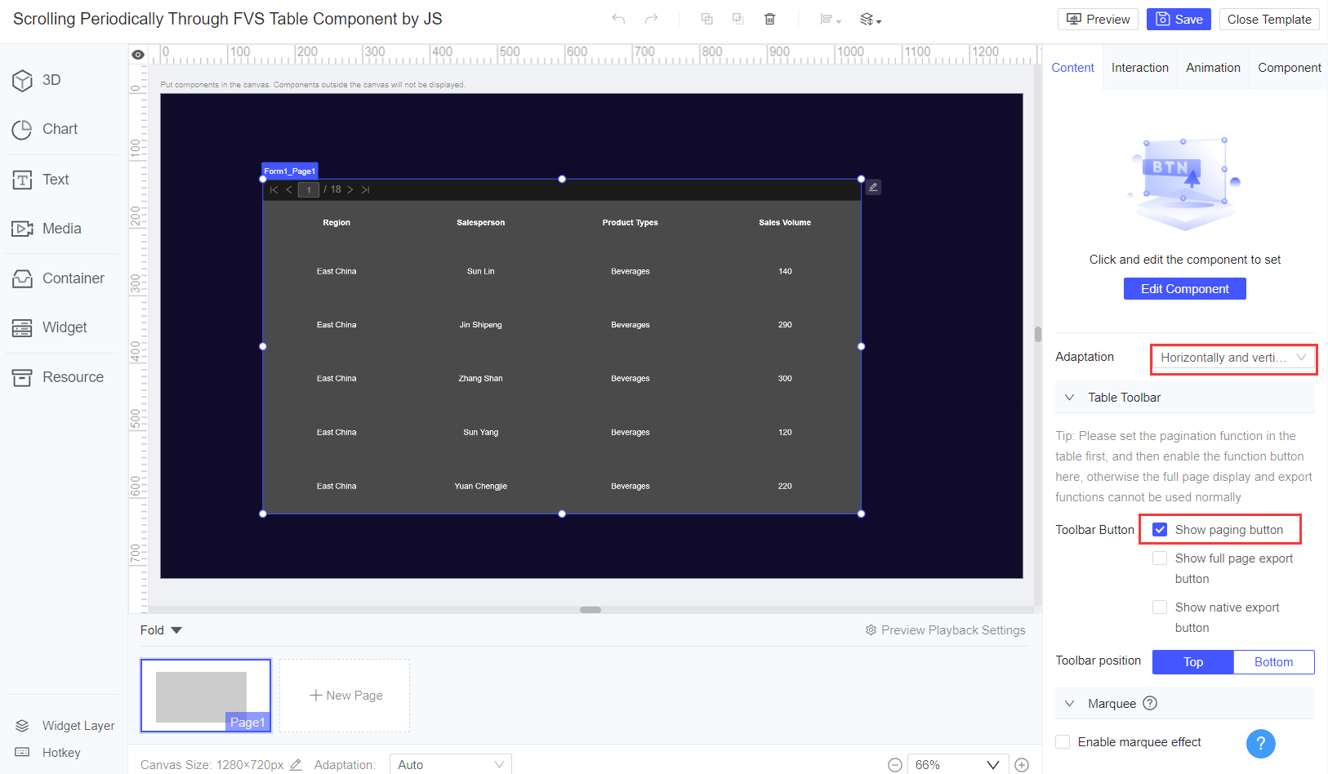Open the blue help question button

pos(1261,744)
